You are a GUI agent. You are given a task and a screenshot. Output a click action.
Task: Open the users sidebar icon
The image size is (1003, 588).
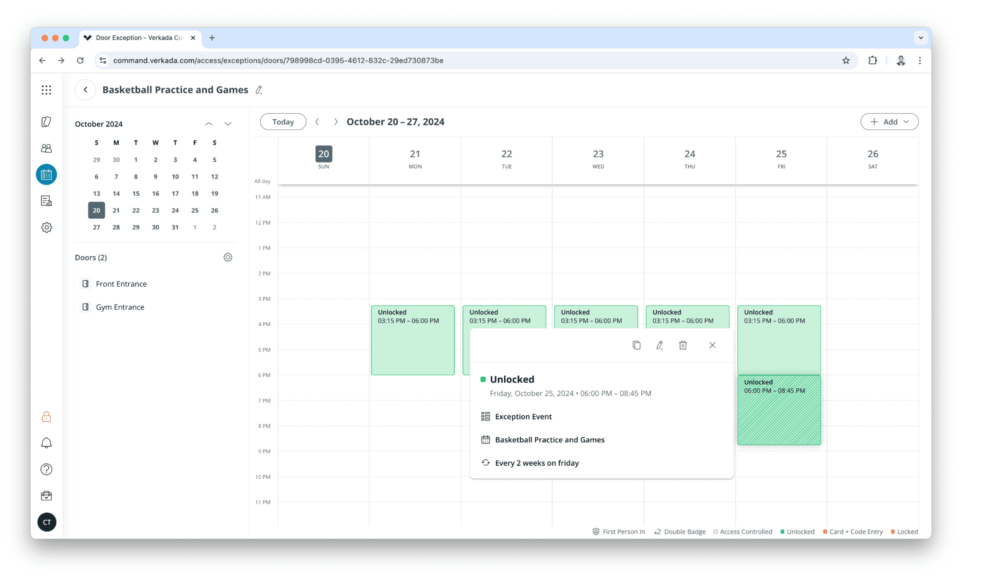47,148
